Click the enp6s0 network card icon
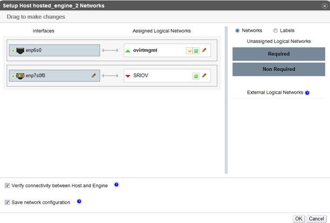330x223 pixels. [x=20, y=50]
